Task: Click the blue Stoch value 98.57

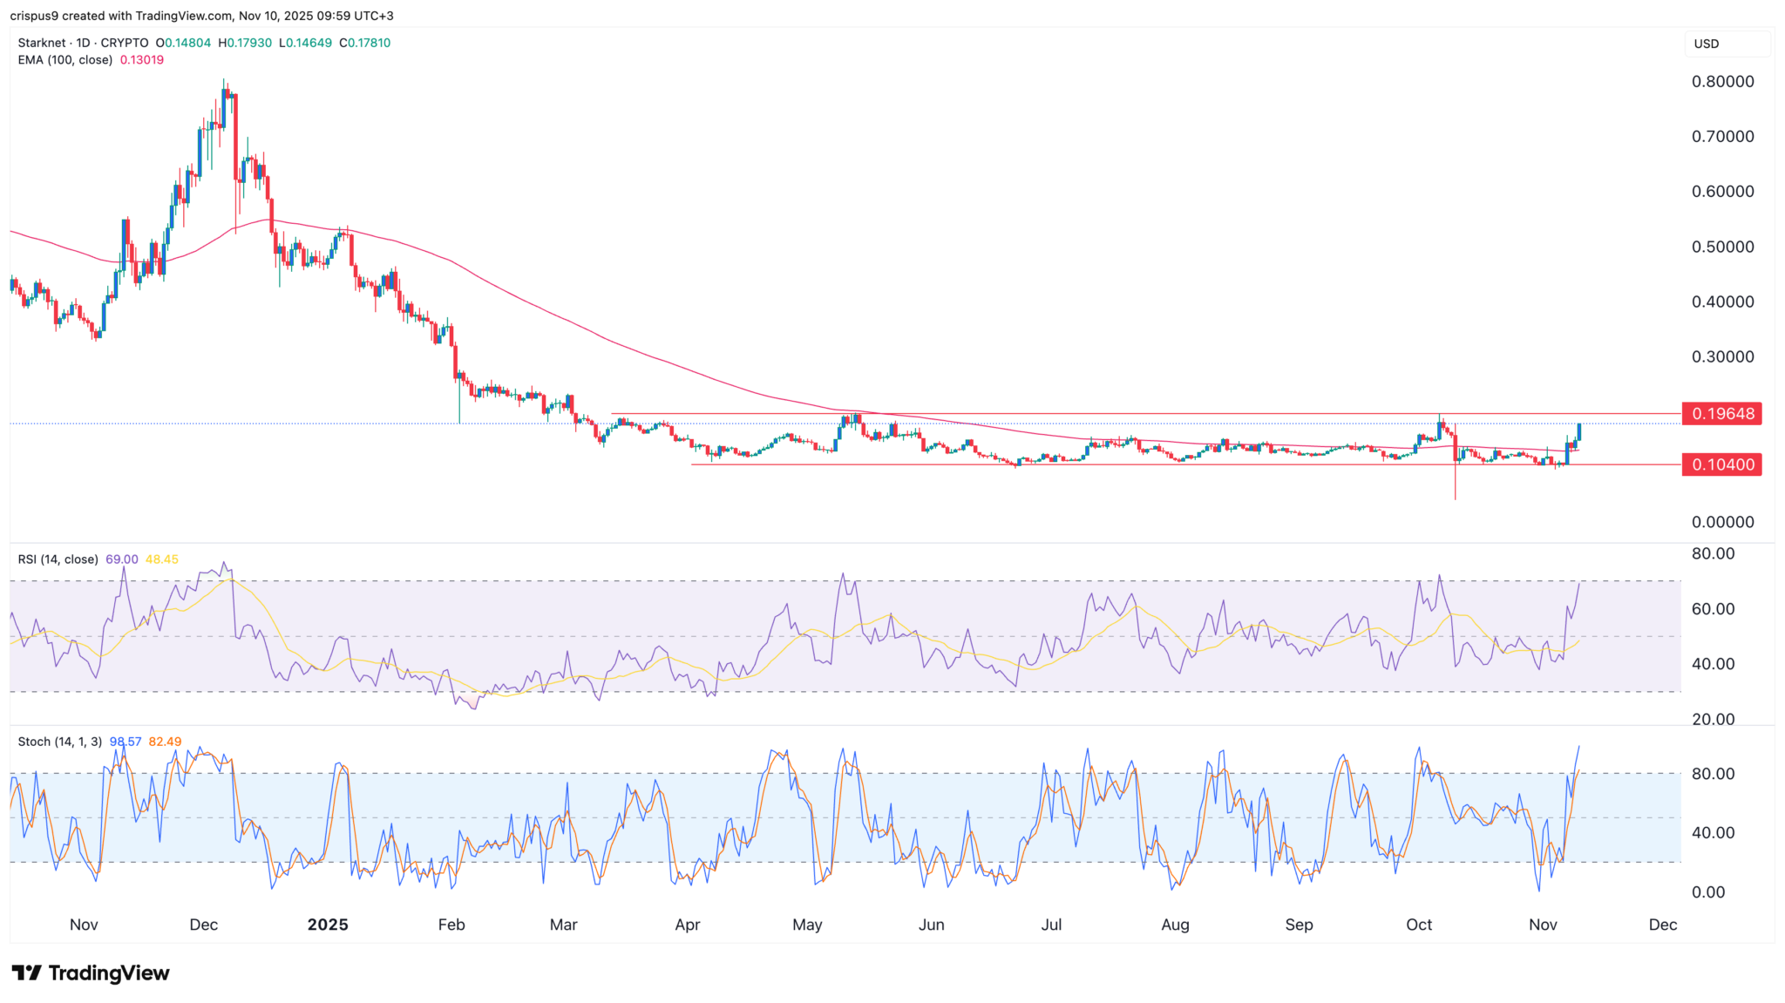Action: pos(126,742)
